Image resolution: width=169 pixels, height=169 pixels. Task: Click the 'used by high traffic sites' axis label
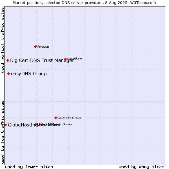(x=2, y=40)
